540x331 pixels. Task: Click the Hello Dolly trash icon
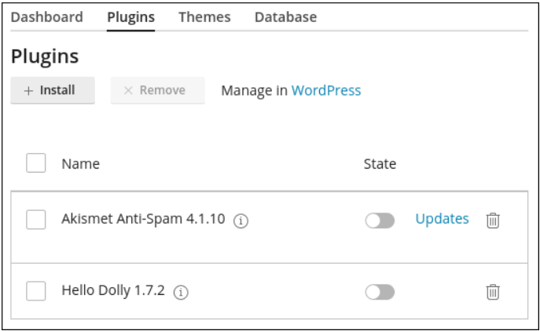pos(493,293)
